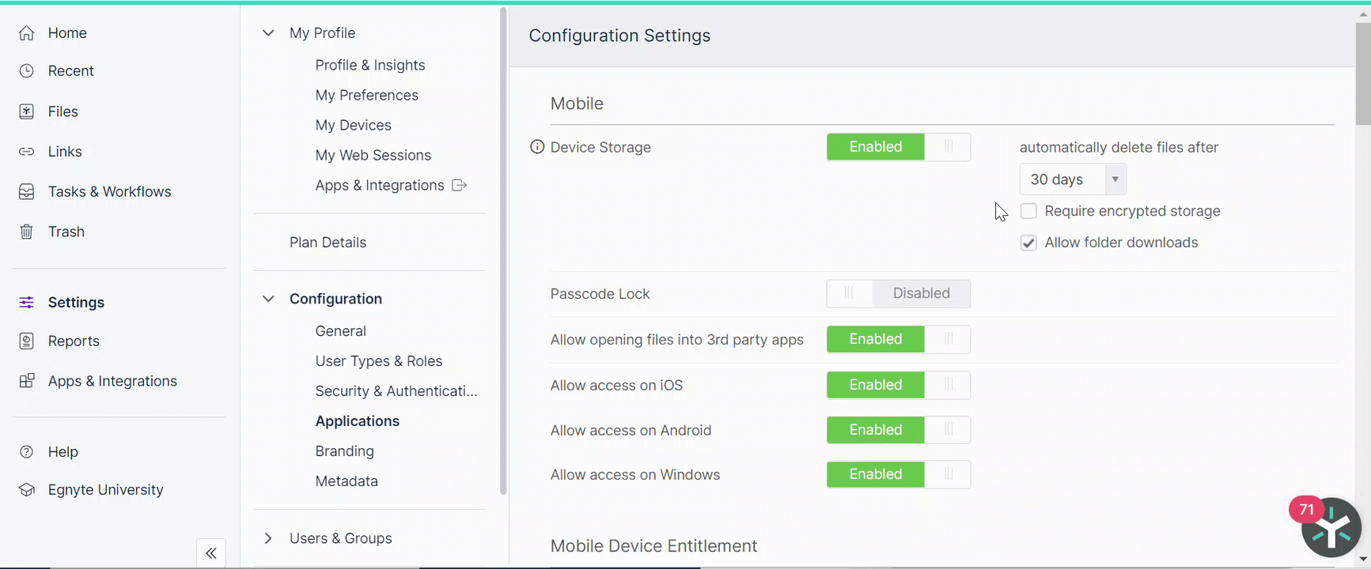Viewport: 1371px width, 569px height.
Task: Open the Egnyte assistant widget with 71 badge
Action: click(x=1331, y=527)
